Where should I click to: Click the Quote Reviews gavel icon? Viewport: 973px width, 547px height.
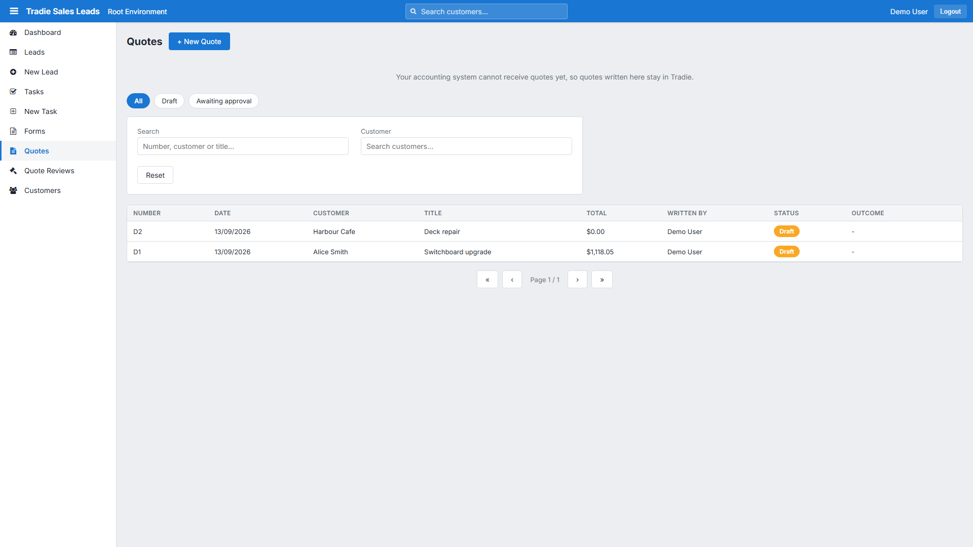point(13,171)
